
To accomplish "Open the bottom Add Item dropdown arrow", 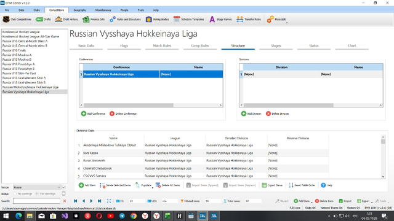I will pyautogui.click(x=312, y=202).
